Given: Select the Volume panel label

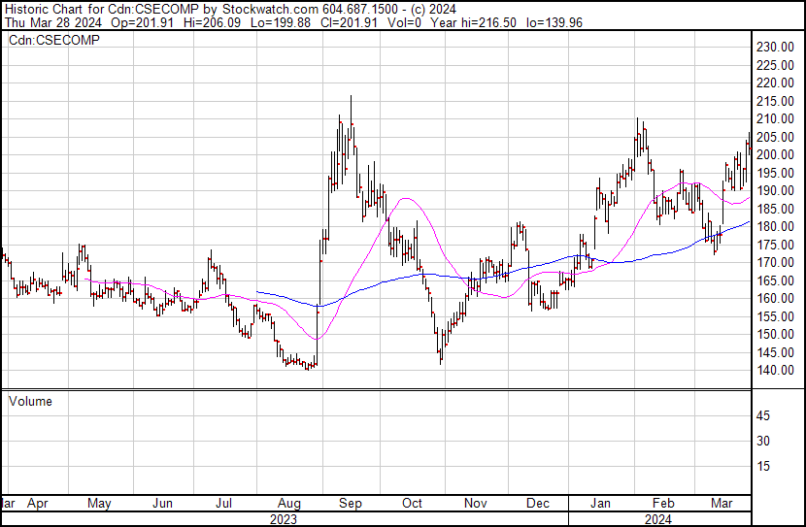Looking at the screenshot, I should pyautogui.click(x=30, y=401).
